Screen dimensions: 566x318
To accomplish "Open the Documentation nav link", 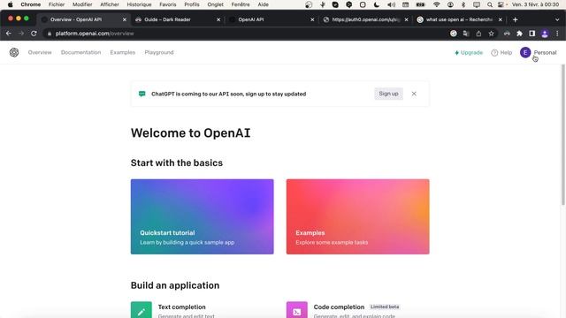I will coord(80,53).
